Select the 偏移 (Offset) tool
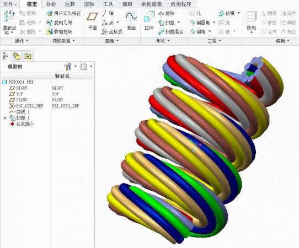Image resolution: width=299 pixels, height=248 pixels. 289,23
